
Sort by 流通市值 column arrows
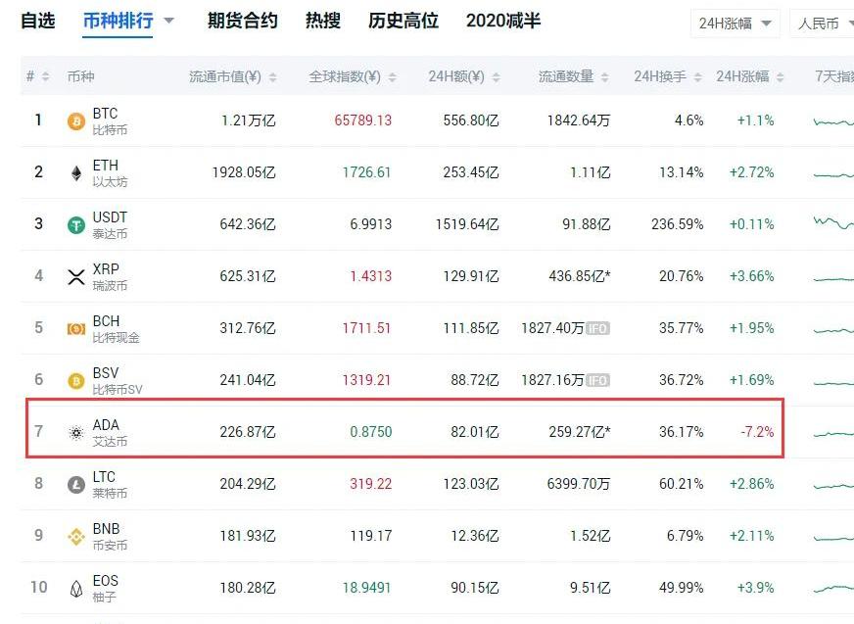coord(273,77)
